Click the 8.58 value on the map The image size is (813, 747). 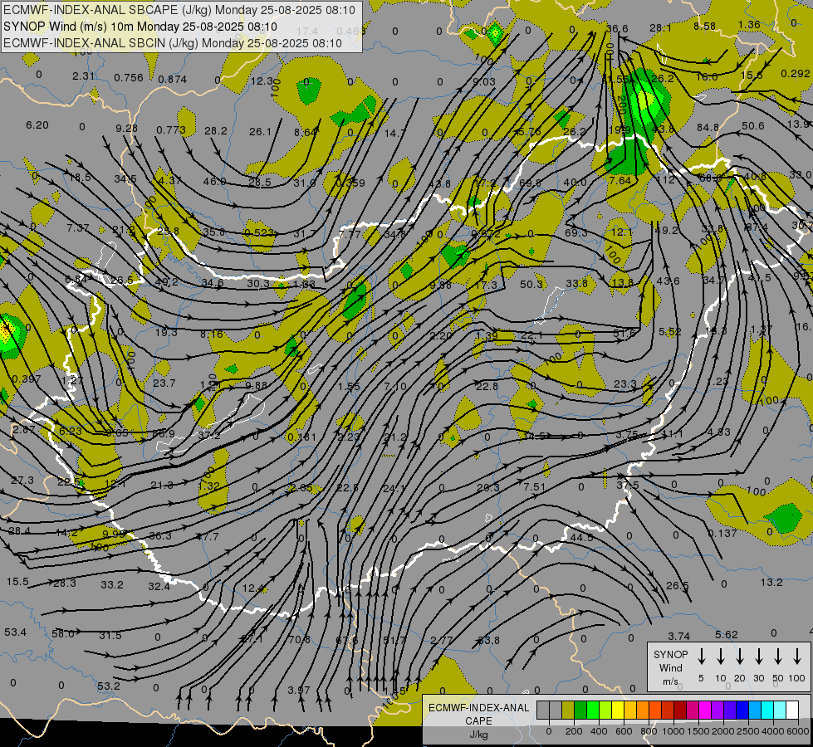[705, 26]
